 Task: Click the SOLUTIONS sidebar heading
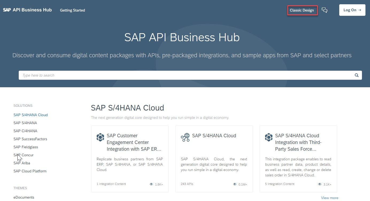tap(23, 106)
